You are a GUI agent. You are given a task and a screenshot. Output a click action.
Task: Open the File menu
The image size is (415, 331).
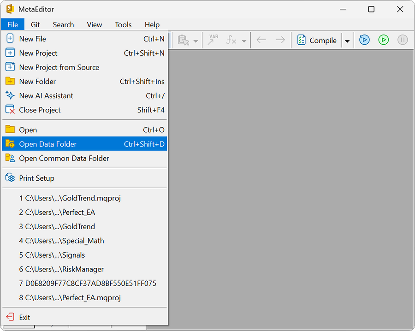coord(13,24)
